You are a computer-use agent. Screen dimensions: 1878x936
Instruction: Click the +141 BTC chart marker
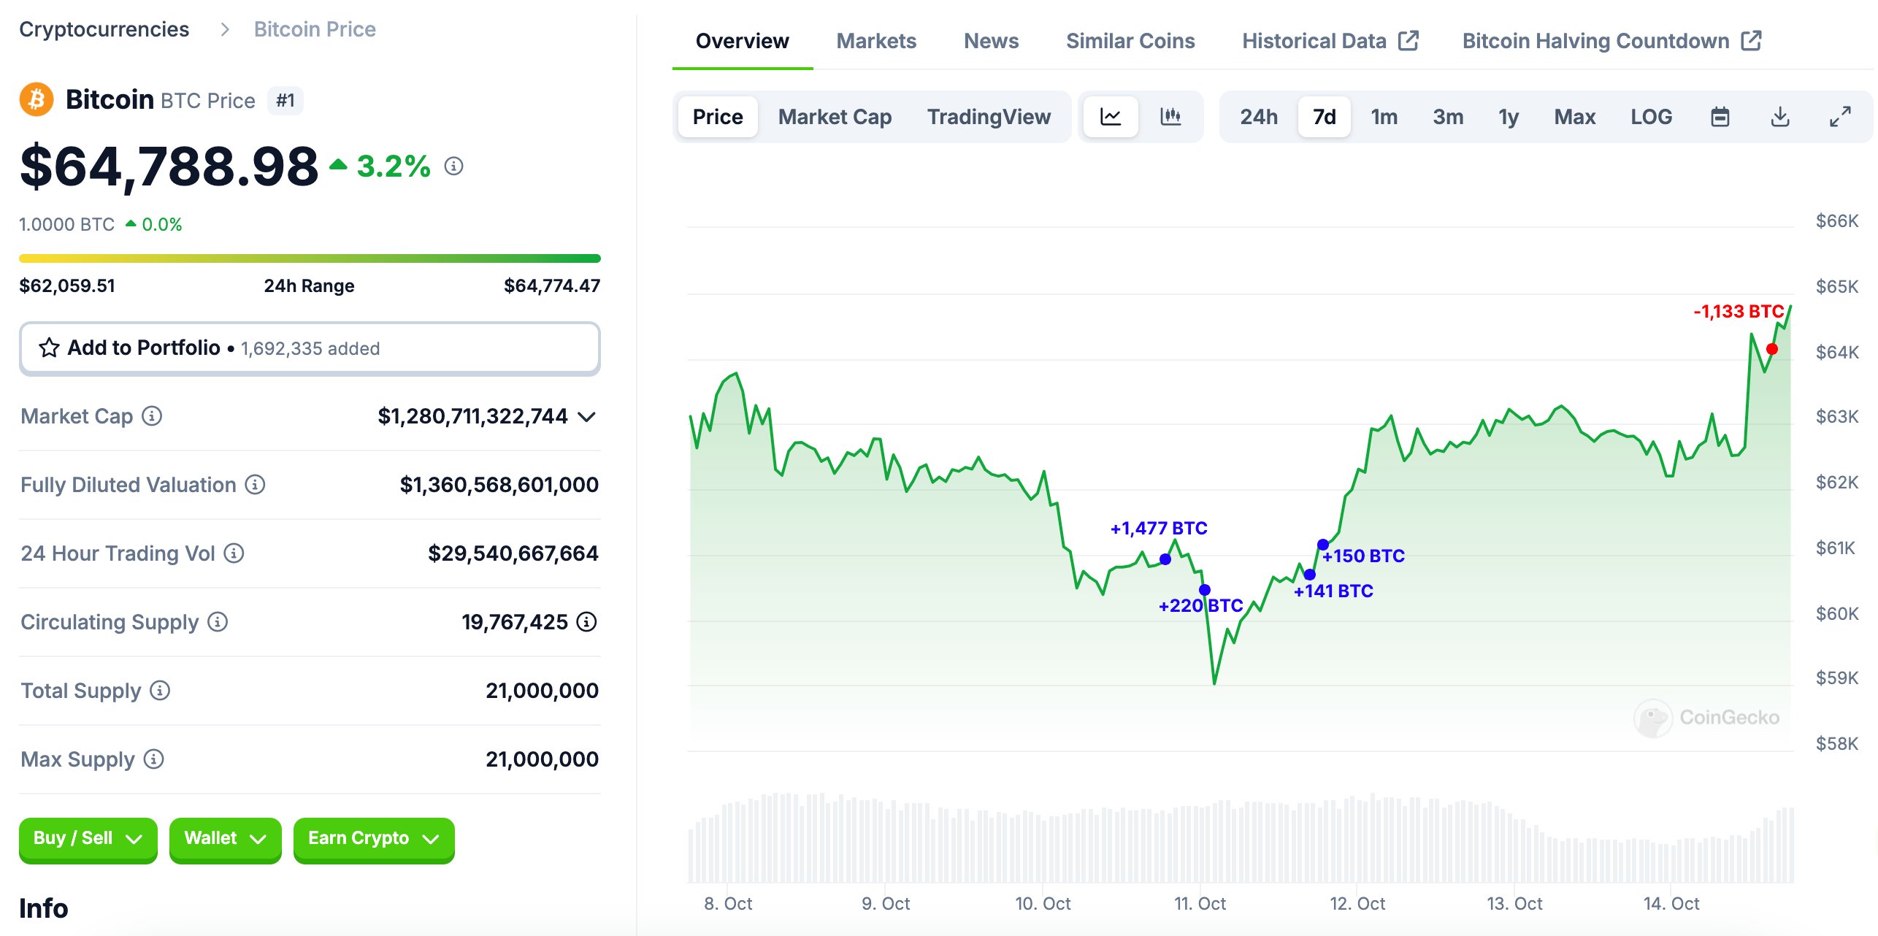(x=1310, y=575)
